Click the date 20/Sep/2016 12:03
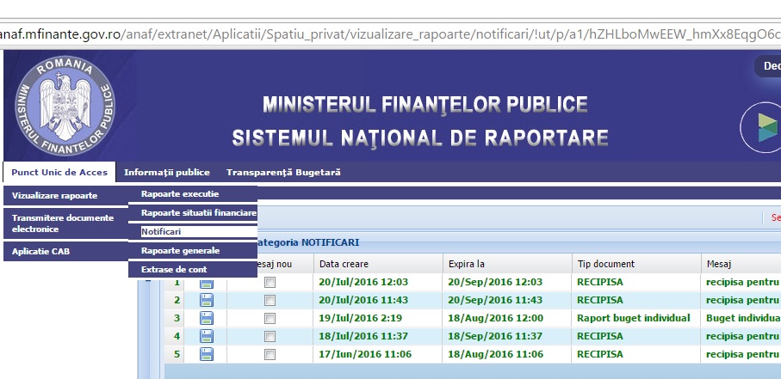781x379 pixels. point(495,283)
